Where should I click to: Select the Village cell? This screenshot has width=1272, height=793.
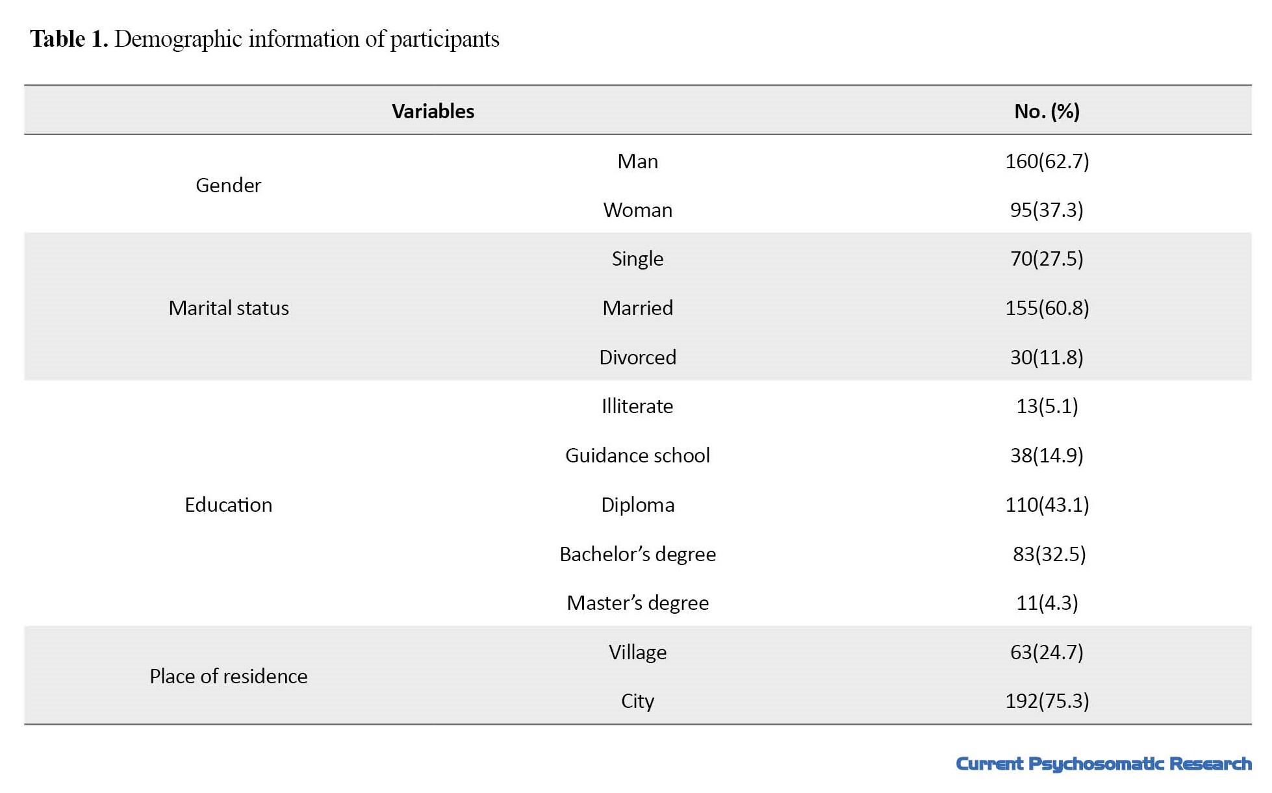pyautogui.click(x=637, y=652)
